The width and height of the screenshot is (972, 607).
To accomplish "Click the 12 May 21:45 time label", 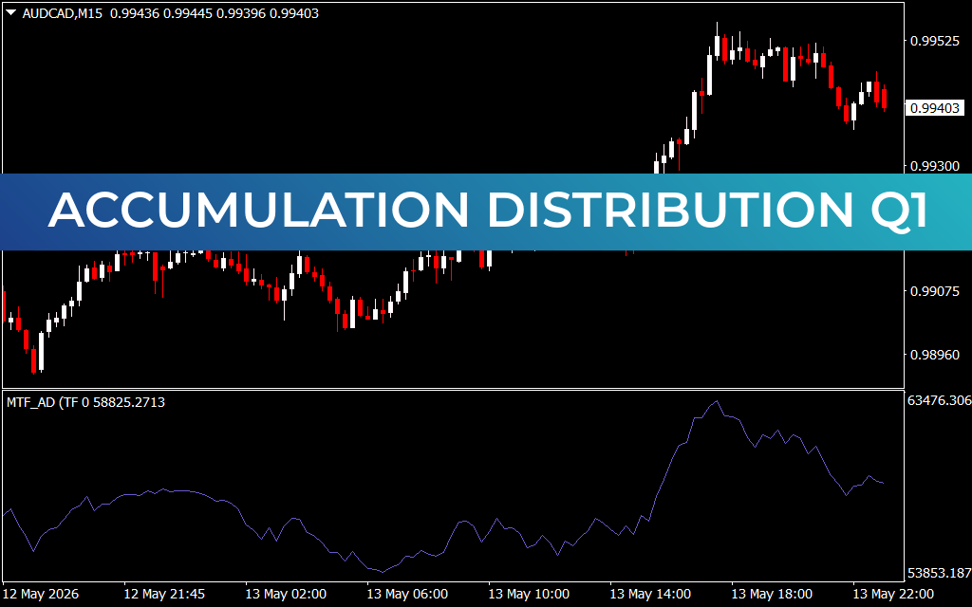I will point(164,594).
